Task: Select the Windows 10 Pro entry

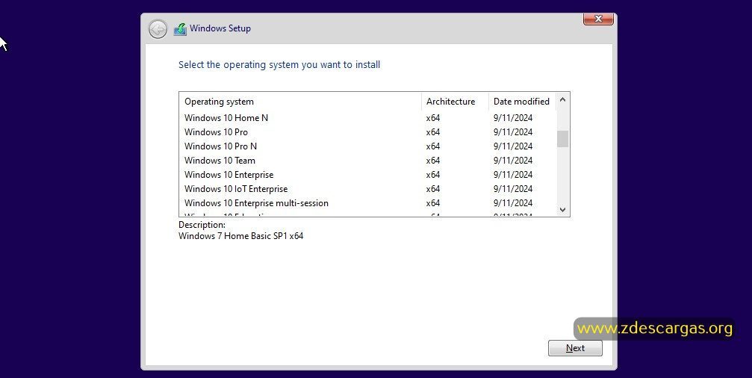Action: click(367, 132)
